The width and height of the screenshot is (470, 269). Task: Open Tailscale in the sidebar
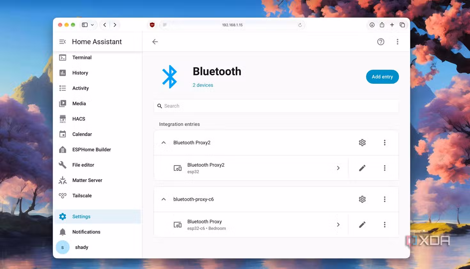(98, 195)
